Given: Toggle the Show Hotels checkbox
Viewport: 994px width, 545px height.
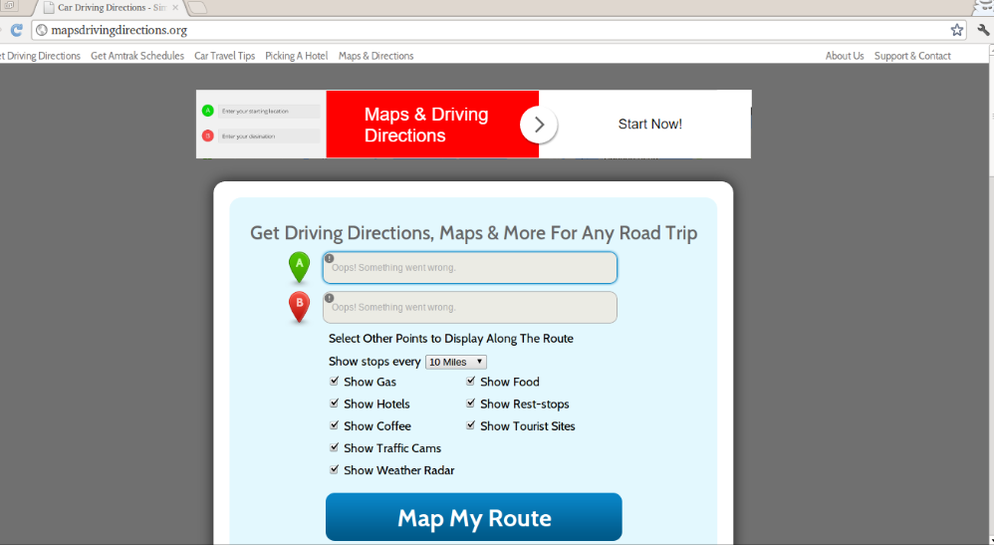Looking at the screenshot, I should (x=334, y=403).
